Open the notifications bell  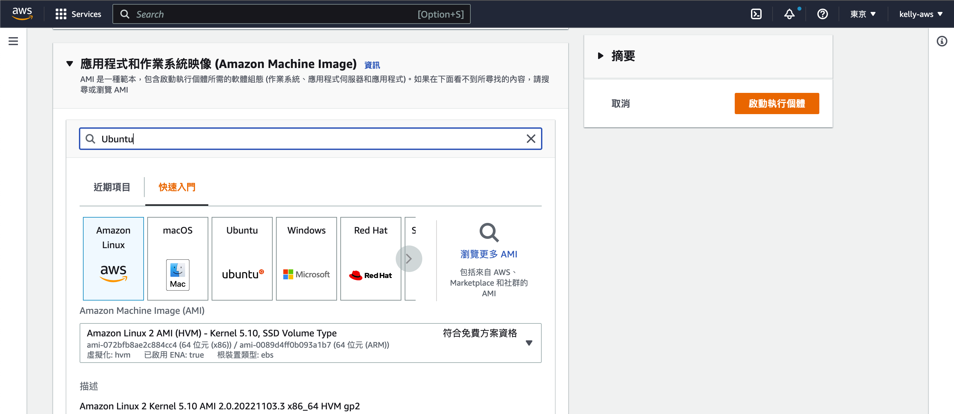(789, 14)
